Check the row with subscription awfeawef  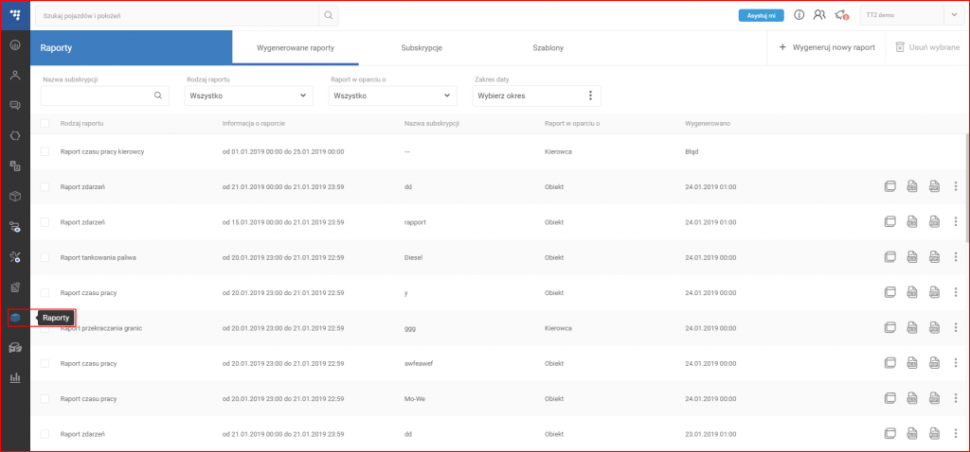pyautogui.click(x=45, y=363)
